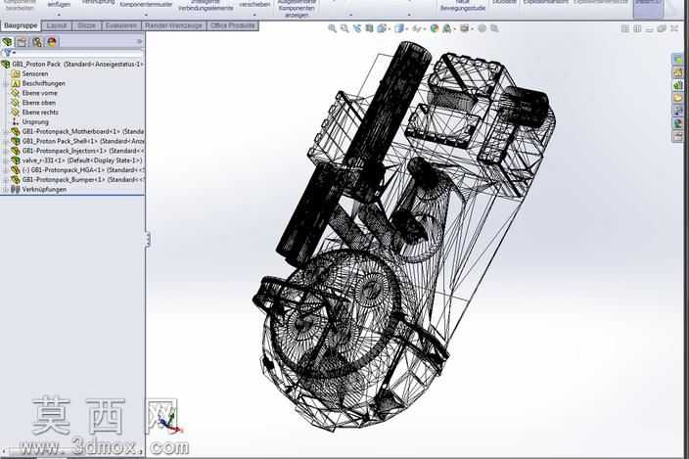Open the PropertyManager tab icon
This screenshot has height=459, width=689.
click(x=22, y=42)
